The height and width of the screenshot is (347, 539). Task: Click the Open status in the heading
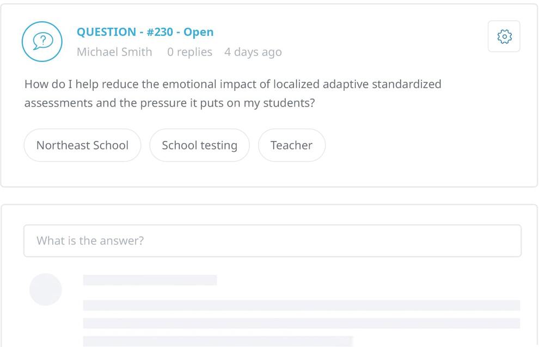point(198,32)
